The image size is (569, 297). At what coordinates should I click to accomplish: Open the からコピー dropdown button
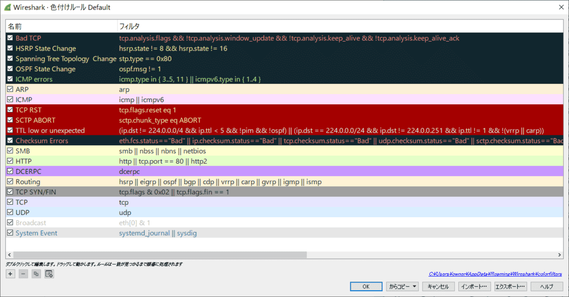tap(402, 286)
